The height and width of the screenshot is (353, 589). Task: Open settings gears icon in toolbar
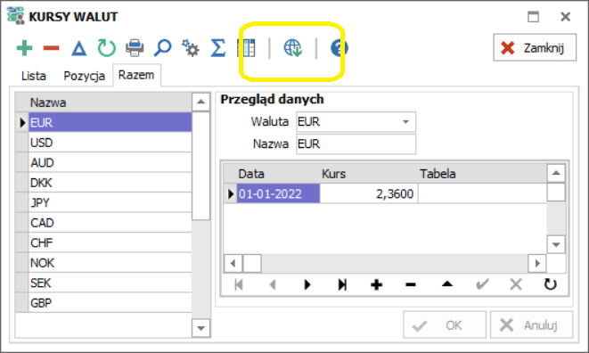[x=191, y=48]
